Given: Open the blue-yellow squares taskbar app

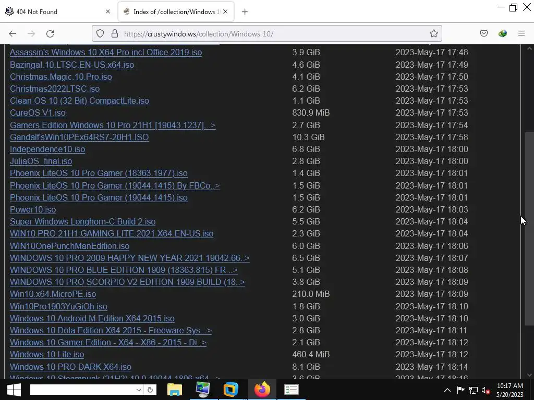Looking at the screenshot, I should click(x=231, y=390).
